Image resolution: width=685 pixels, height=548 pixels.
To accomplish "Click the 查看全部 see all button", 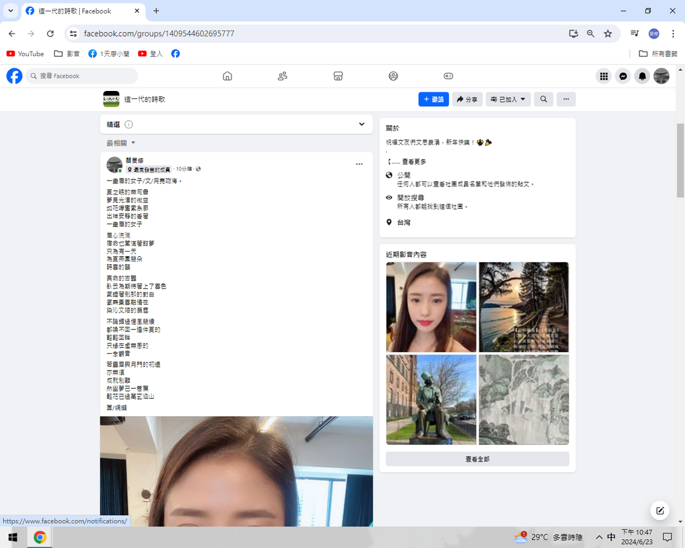I will (477, 459).
